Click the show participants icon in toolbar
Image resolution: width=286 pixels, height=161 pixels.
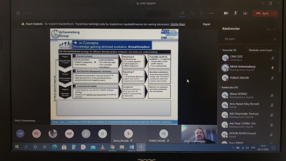point(182,13)
